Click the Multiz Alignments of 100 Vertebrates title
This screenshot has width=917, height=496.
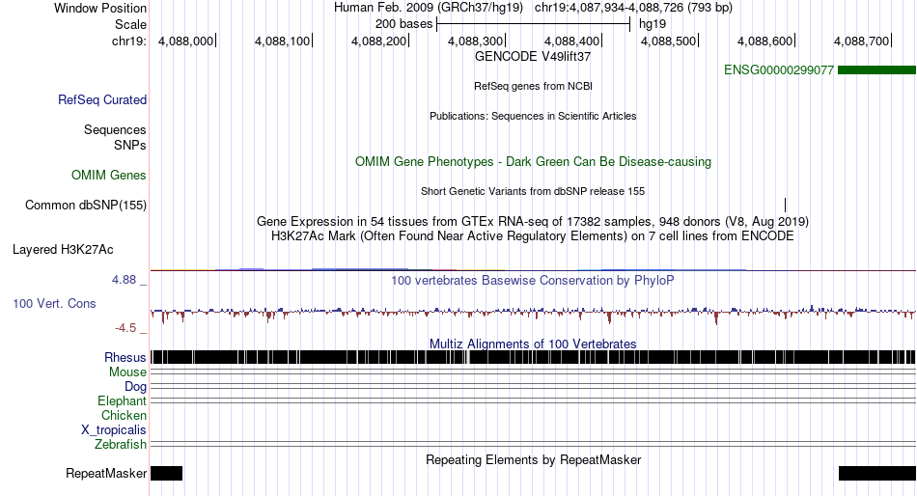point(533,344)
